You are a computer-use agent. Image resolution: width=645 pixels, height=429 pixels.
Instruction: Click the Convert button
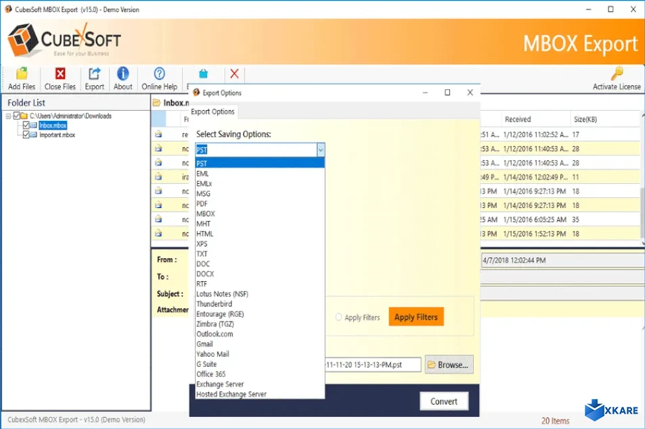tap(444, 401)
